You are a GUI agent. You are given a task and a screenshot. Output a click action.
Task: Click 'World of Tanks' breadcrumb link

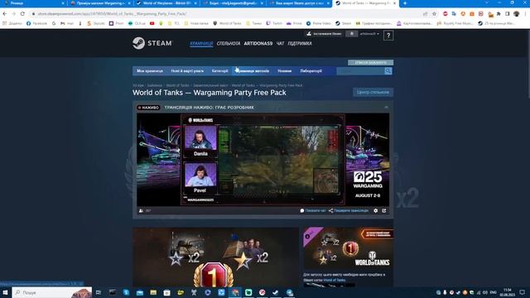[177, 85]
